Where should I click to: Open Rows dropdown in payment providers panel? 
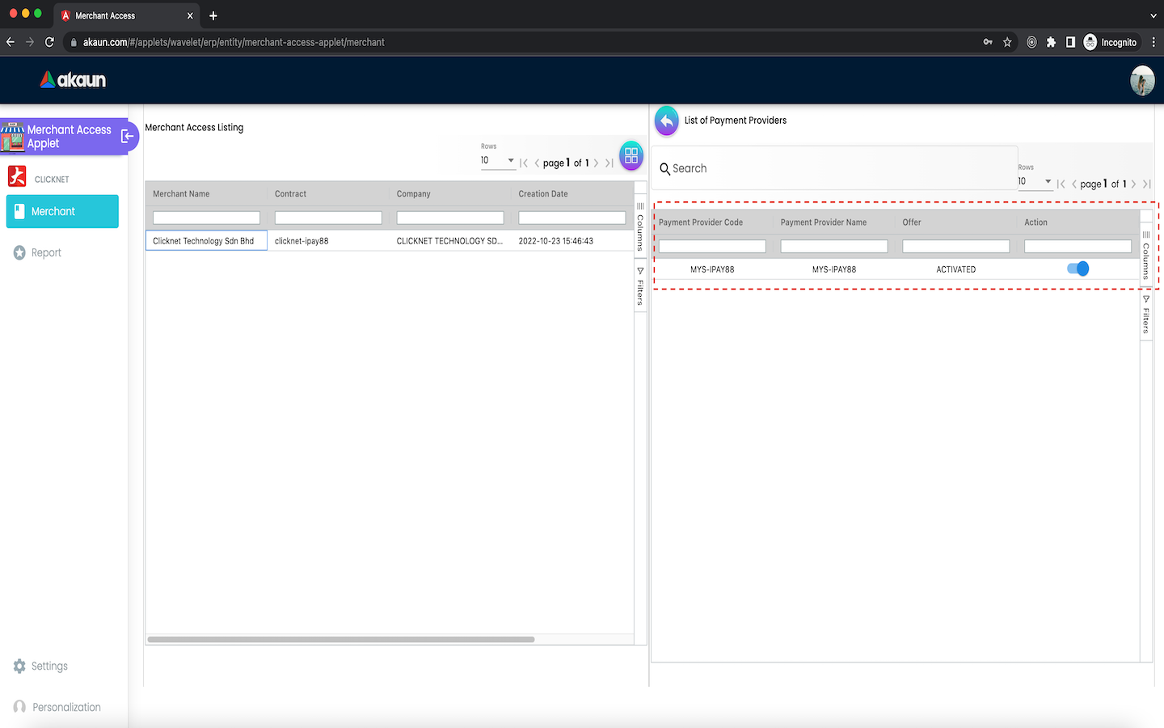pyautogui.click(x=1035, y=181)
